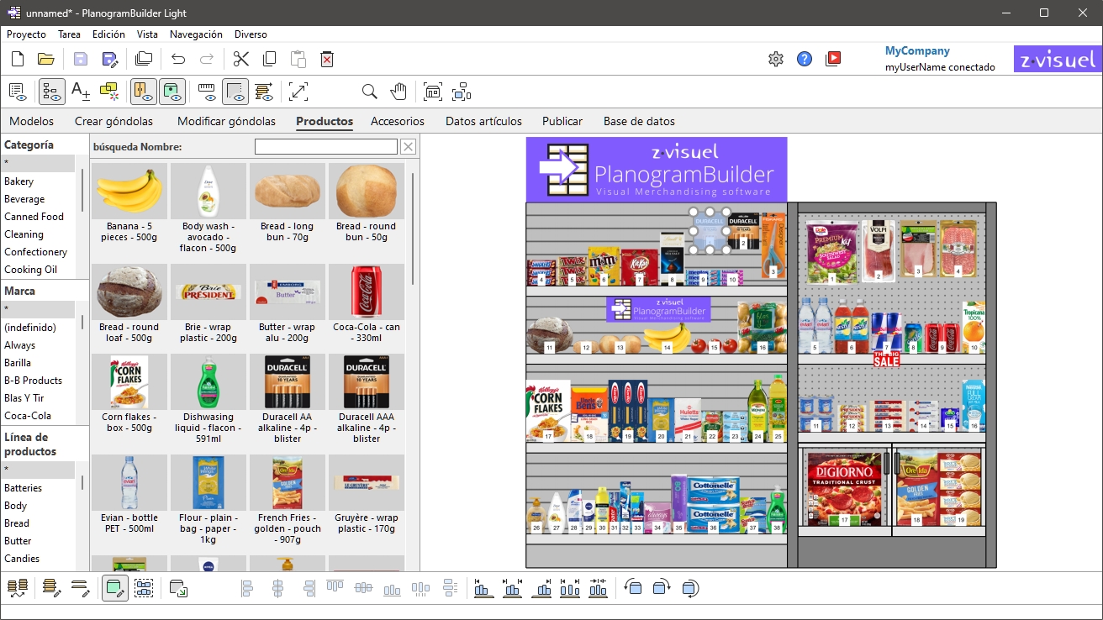Click the stacked projects icon in top toolbar
This screenshot has width=1103, height=620.
[144, 59]
